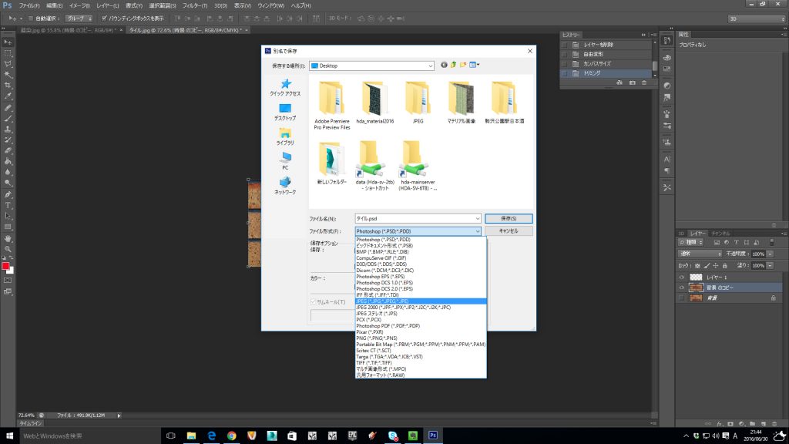Toggle the show bounding box (バウンディングボックスを表示) checkbox

[x=104, y=18]
